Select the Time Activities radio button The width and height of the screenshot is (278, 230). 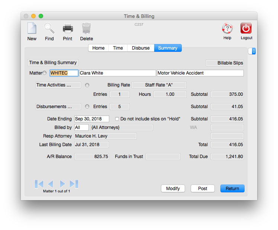pyautogui.click(x=87, y=85)
